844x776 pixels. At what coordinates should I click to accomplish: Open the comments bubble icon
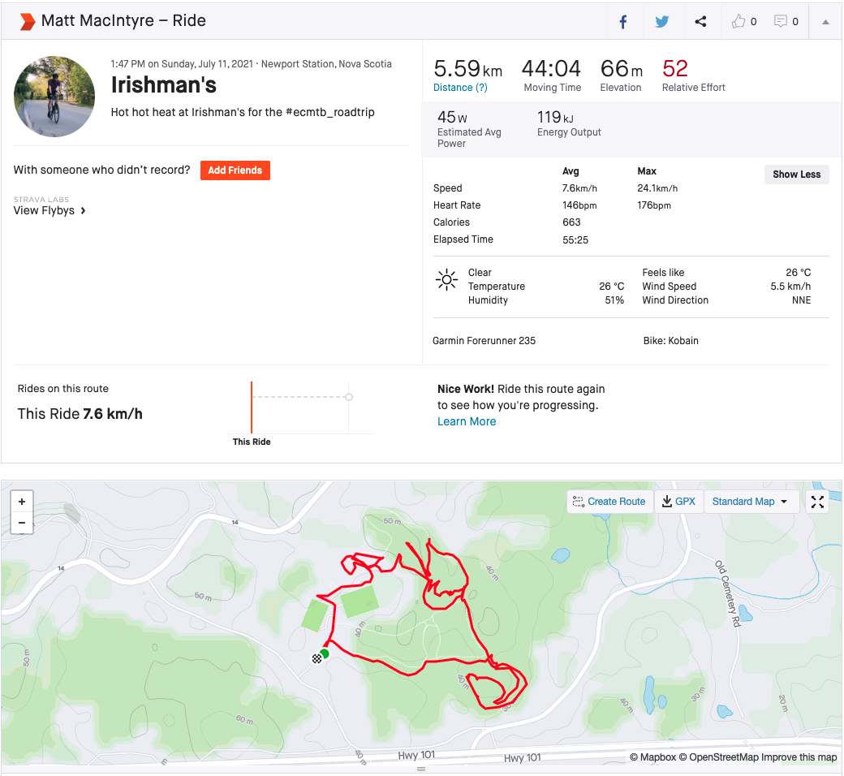click(781, 22)
